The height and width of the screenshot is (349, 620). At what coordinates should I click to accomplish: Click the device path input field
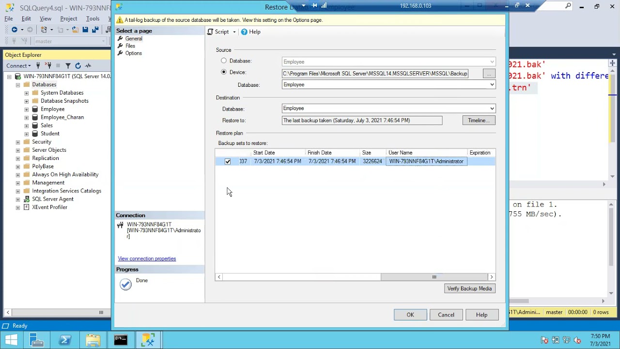point(375,74)
